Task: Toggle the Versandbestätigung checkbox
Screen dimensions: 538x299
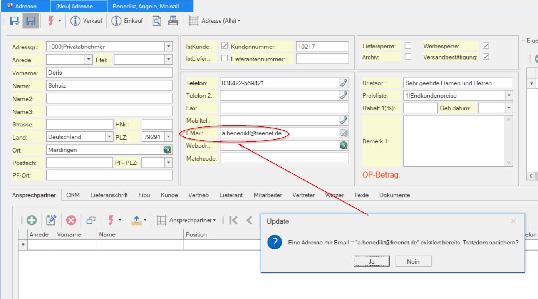Action: [486, 57]
